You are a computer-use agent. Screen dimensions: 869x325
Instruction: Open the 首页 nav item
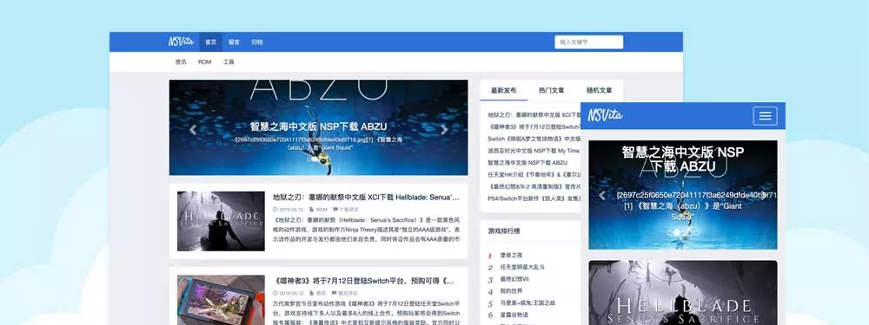[210, 42]
